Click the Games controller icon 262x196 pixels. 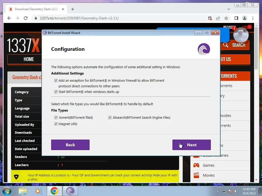[x=196, y=165]
